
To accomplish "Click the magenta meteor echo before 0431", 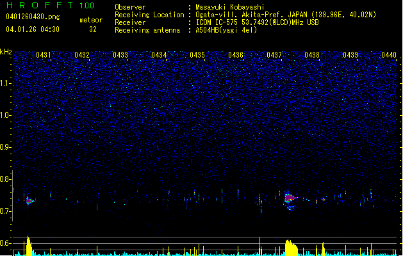I will coord(29,201).
